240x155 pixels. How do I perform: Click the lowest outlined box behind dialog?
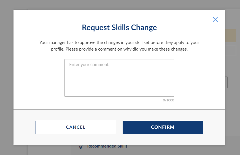[226, 82]
